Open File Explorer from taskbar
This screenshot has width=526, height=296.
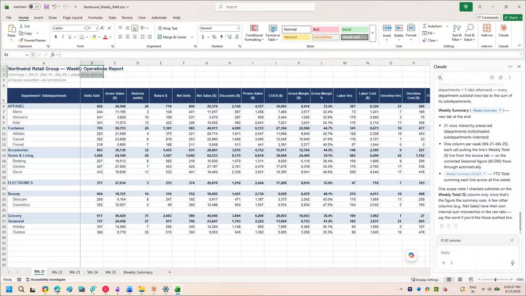(x=141, y=289)
